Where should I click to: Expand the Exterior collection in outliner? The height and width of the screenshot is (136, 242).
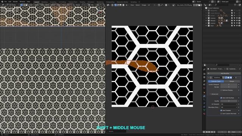(206, 18)
